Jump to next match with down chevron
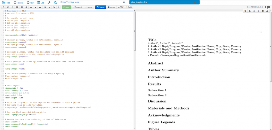The width and height of the screenshot is (272, 130). coord(35,7)
